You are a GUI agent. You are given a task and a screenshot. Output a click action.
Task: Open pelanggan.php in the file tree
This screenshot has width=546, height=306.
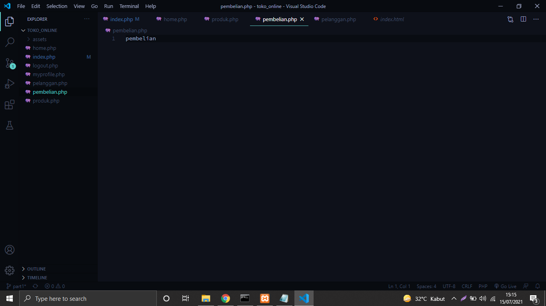click(58, 83)
